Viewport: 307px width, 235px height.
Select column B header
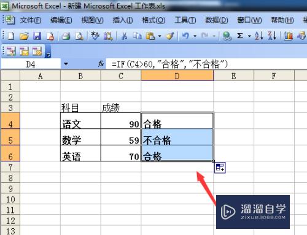(80, 76)
